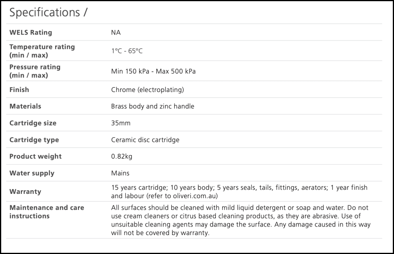
Task: Click the Finish row label
Action: tap(19, 90)
